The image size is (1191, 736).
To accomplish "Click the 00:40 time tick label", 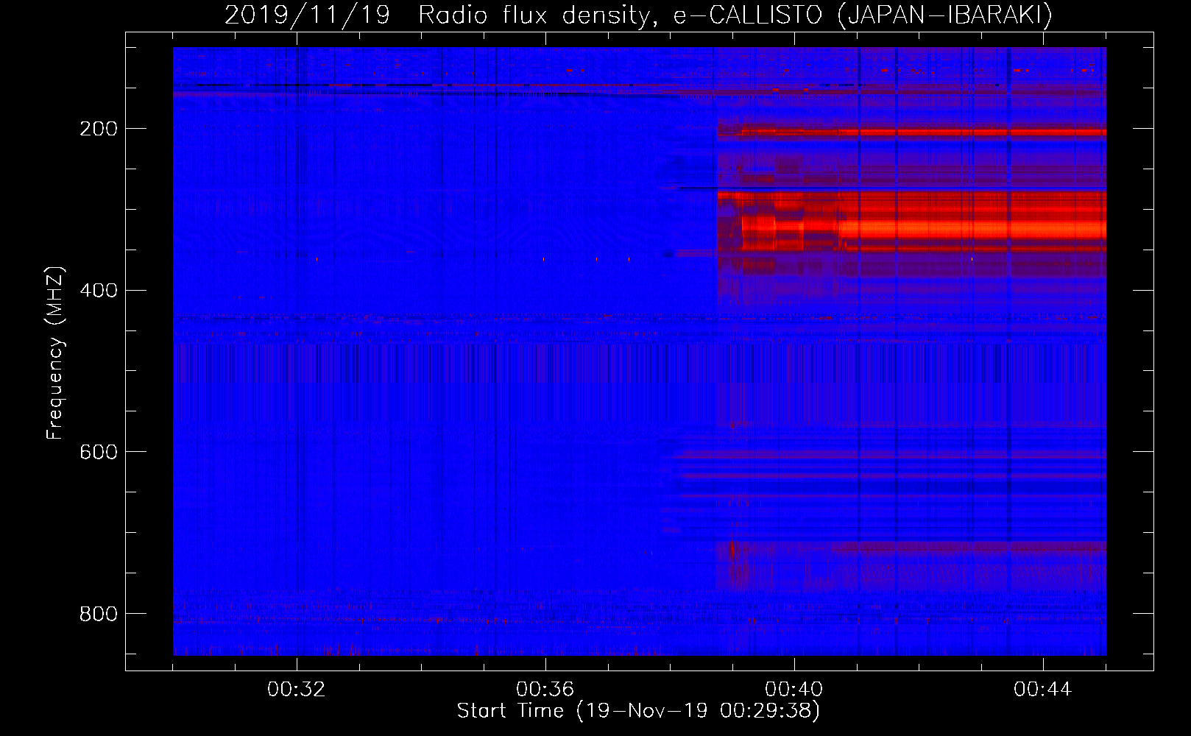I will [x=794, y=690].
